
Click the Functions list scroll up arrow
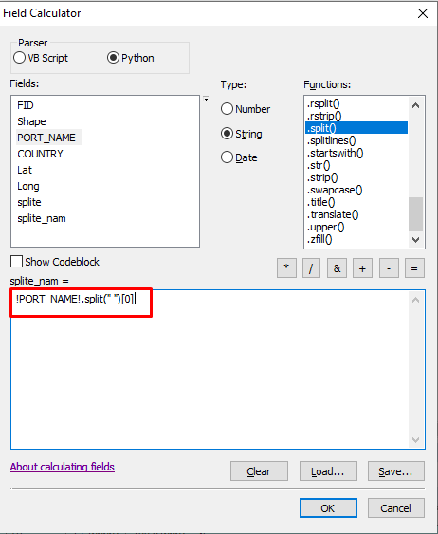pos(415,105)
